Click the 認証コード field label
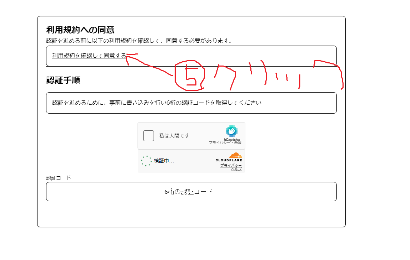Screen dimensions: 410x260 pos(59,178)
